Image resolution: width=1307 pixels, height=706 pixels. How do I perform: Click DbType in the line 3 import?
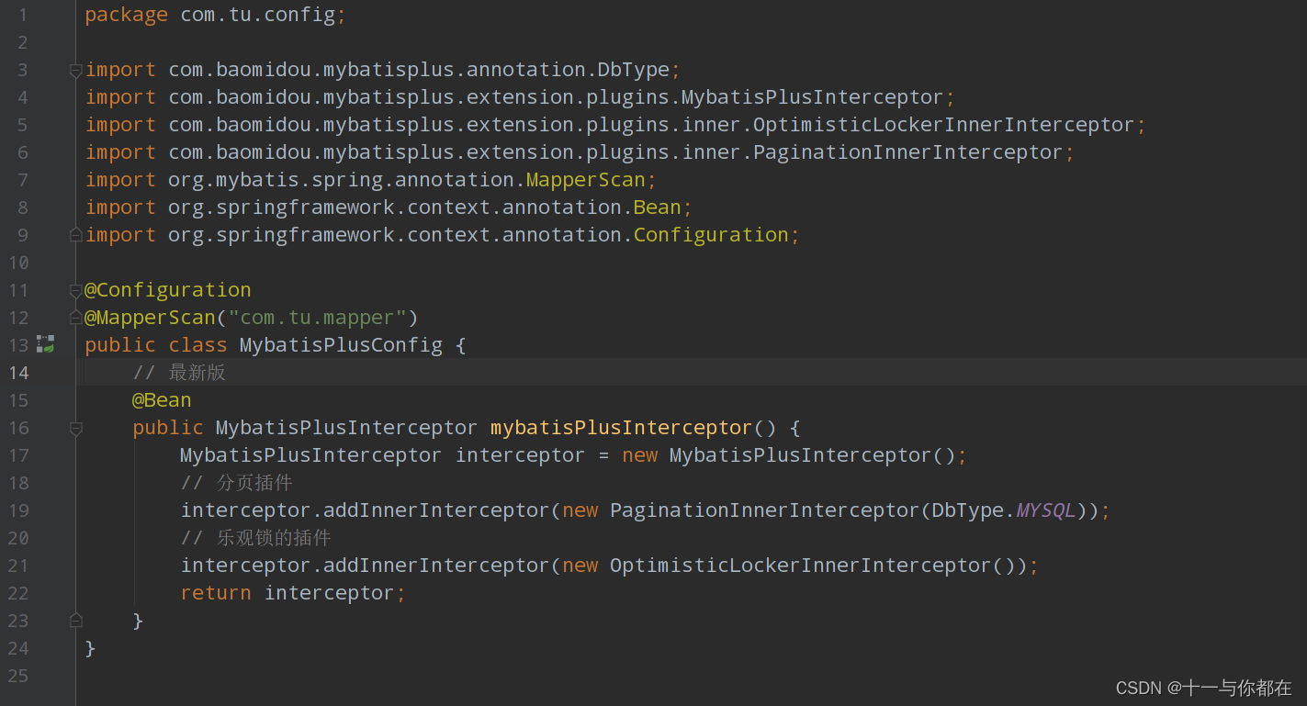634,70
